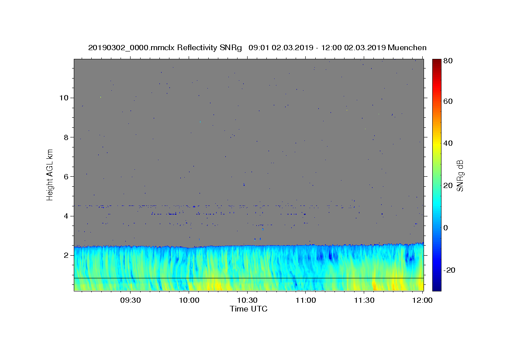Click the 'Height AGL km' y-axis label
524x349 pixels.
coord(50,174)
